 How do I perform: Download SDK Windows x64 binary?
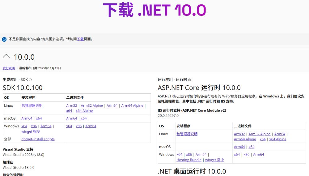click(x=69, y=126)
